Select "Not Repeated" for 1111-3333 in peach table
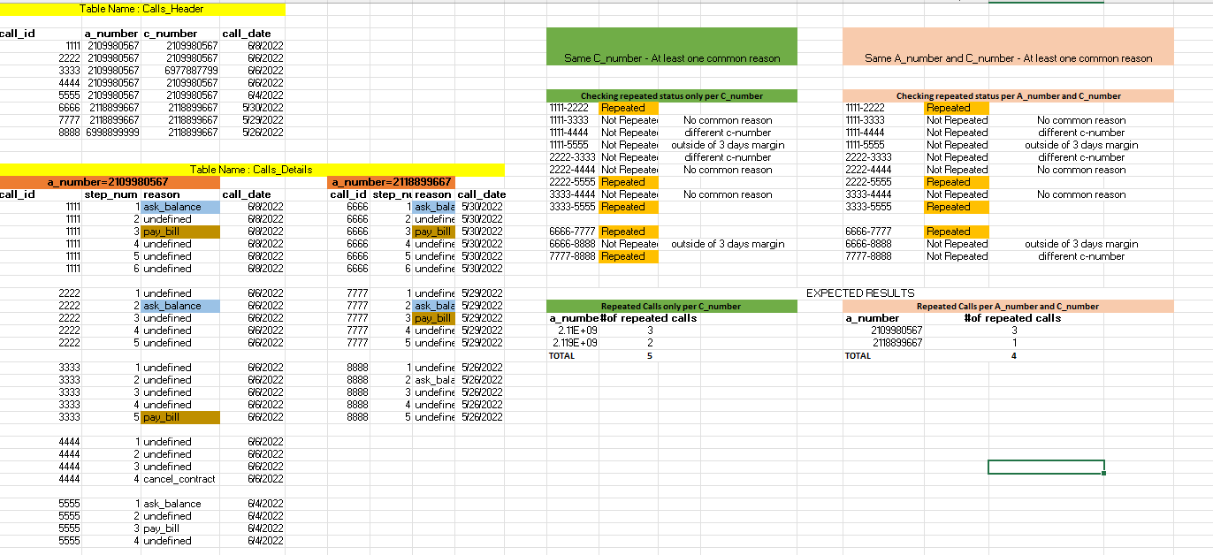 [x=957, y=120]
